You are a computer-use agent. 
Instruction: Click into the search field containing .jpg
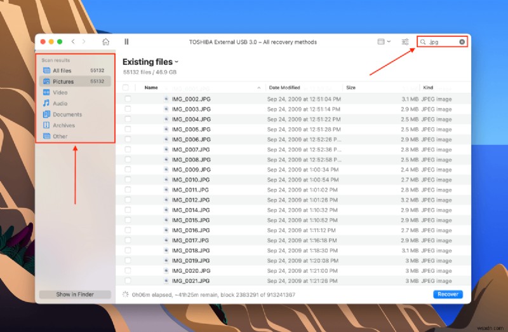pyautogui.click(x=442, y=42)
